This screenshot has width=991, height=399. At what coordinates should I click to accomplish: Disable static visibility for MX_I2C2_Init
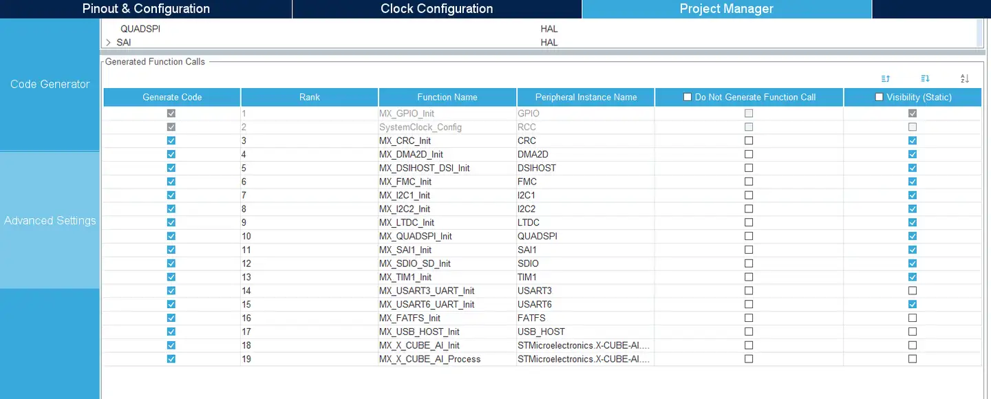(x=913, y=208)
